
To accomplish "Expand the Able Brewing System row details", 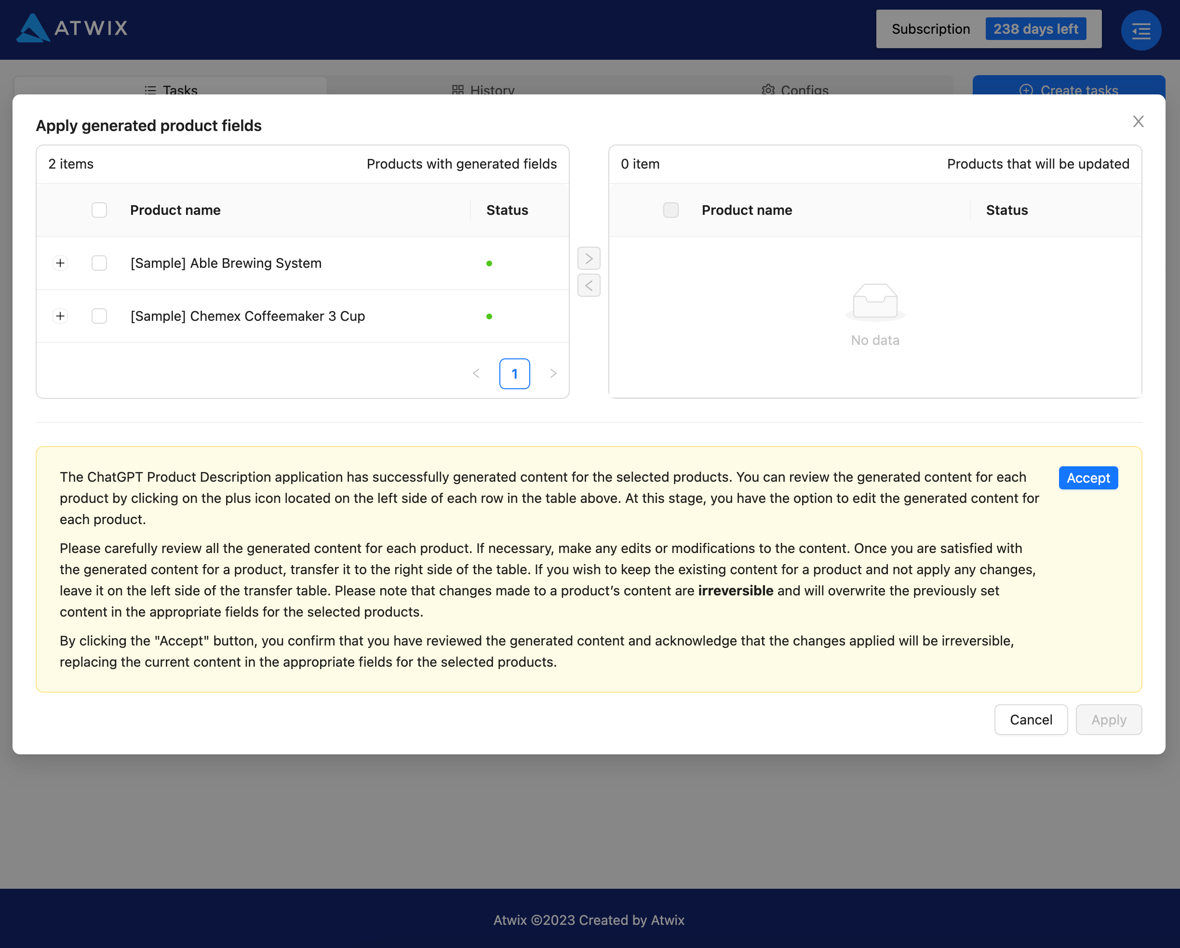I will pos(60,263).
